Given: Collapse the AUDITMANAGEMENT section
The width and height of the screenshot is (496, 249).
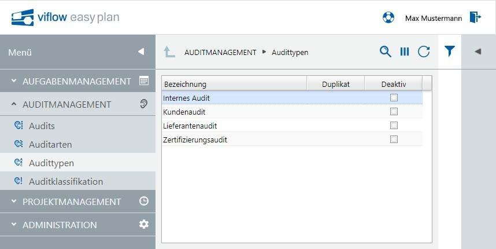Looking at the screenshot, I should tap(66, 105).
